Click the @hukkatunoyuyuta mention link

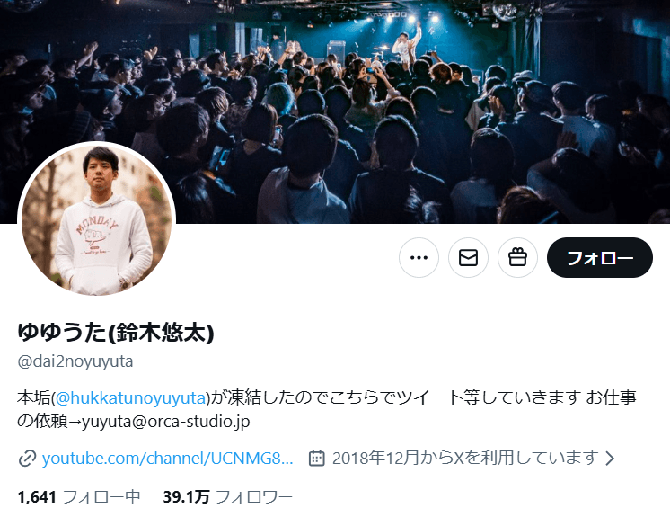point(131,397)
